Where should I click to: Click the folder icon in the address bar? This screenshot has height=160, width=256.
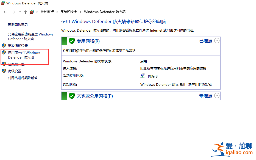(32, 12)
